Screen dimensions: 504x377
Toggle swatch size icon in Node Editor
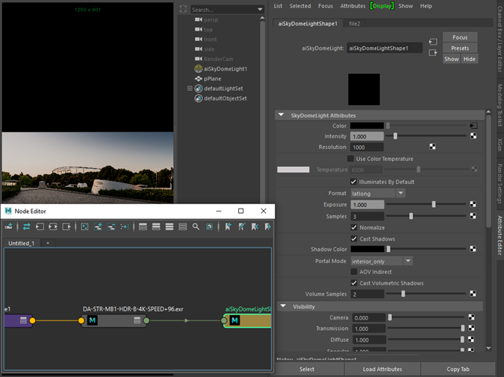209,226
